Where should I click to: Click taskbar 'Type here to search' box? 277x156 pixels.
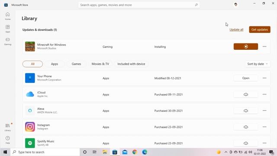point(45,152)
